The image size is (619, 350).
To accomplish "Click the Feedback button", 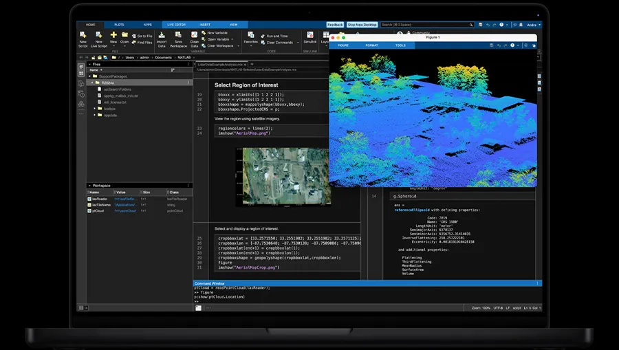I will click(x=335, y=24).
